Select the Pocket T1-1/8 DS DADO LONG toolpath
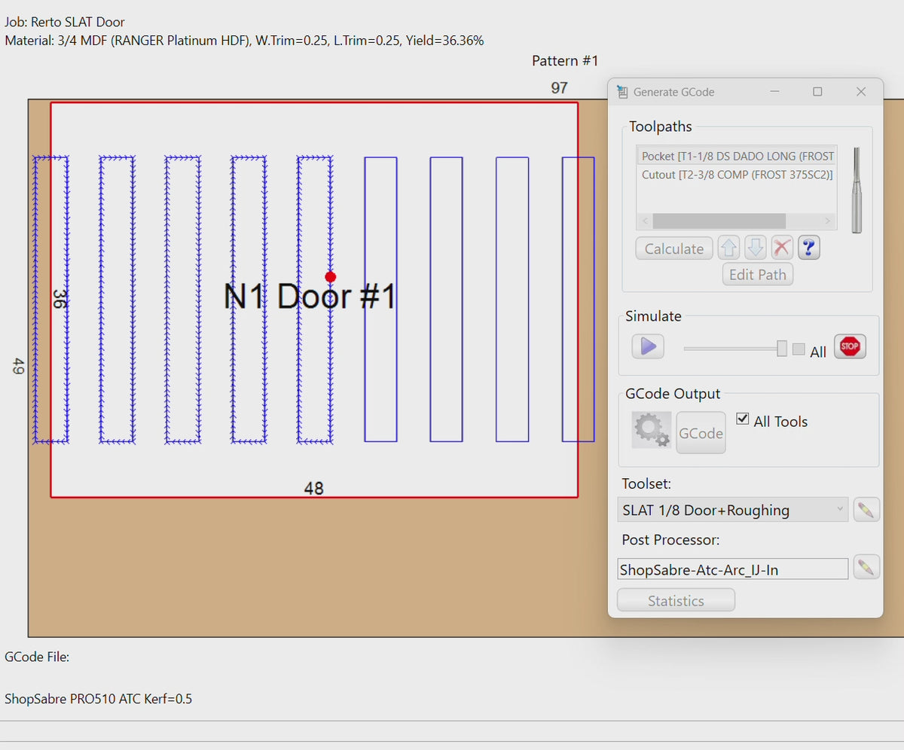 click(x=737, y=156)
